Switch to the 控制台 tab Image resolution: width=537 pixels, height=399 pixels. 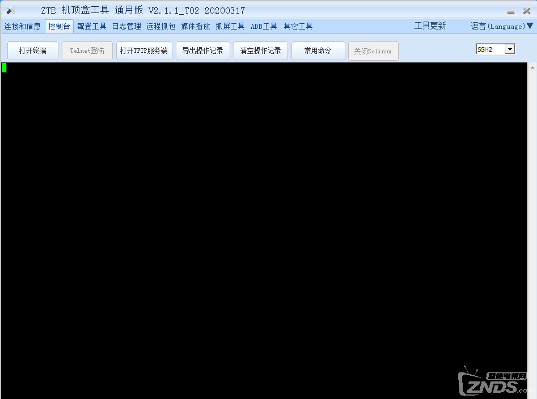59,27
